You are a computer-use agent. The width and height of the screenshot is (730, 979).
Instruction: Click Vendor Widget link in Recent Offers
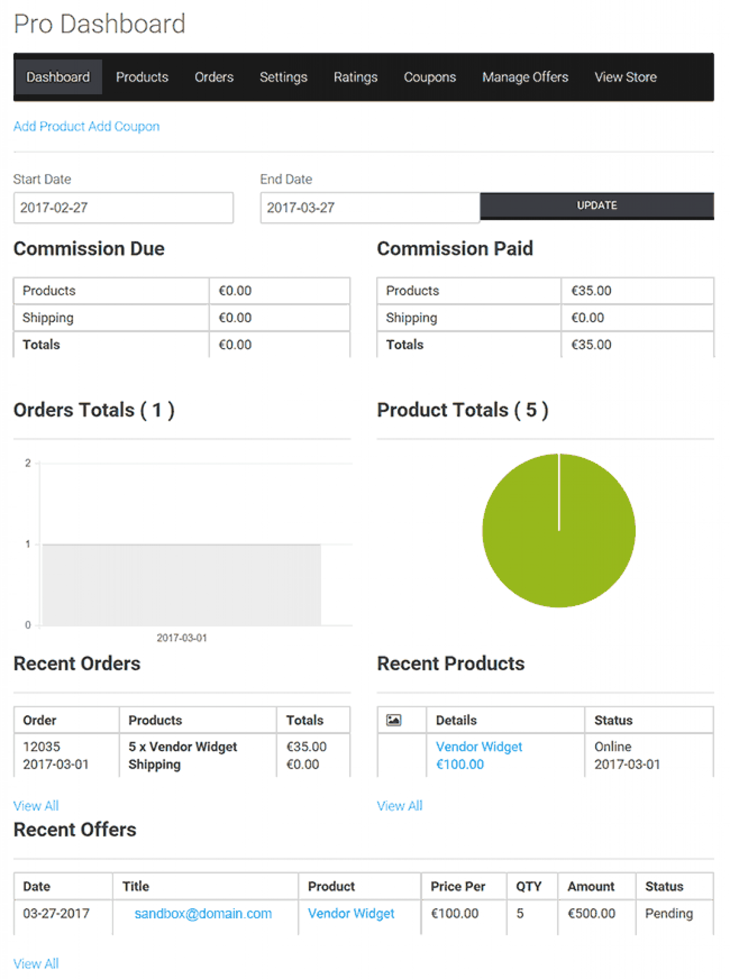(x=351, y=913)
